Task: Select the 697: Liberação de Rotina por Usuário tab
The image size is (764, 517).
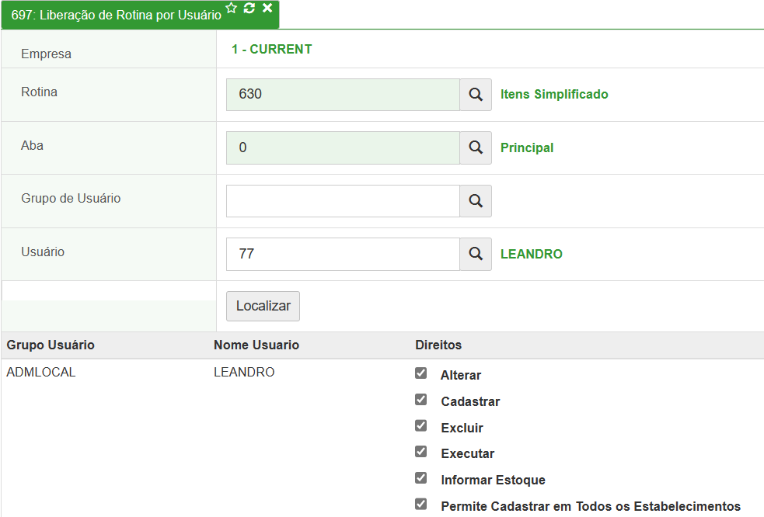Action: click(116, 15)
